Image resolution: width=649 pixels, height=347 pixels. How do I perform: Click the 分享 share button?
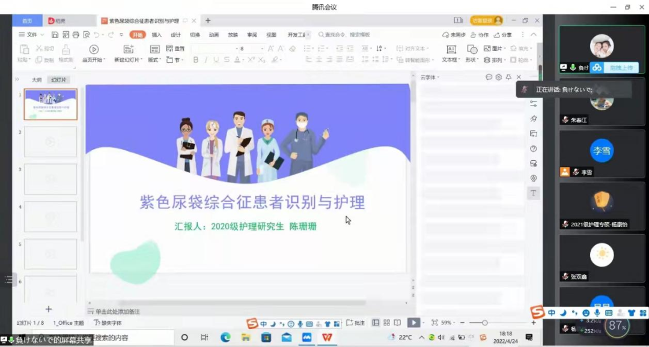click(504, 35)
